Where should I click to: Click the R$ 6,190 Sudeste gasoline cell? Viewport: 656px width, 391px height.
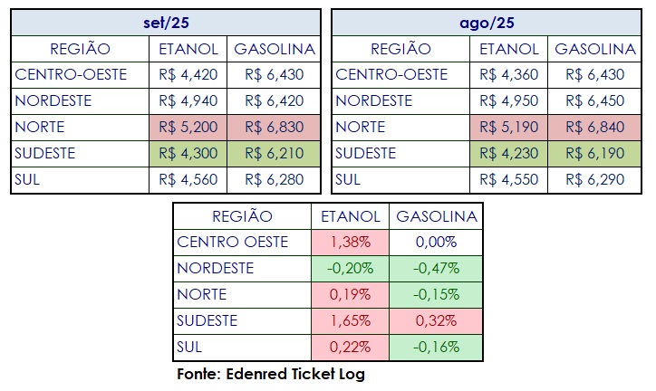594,153
